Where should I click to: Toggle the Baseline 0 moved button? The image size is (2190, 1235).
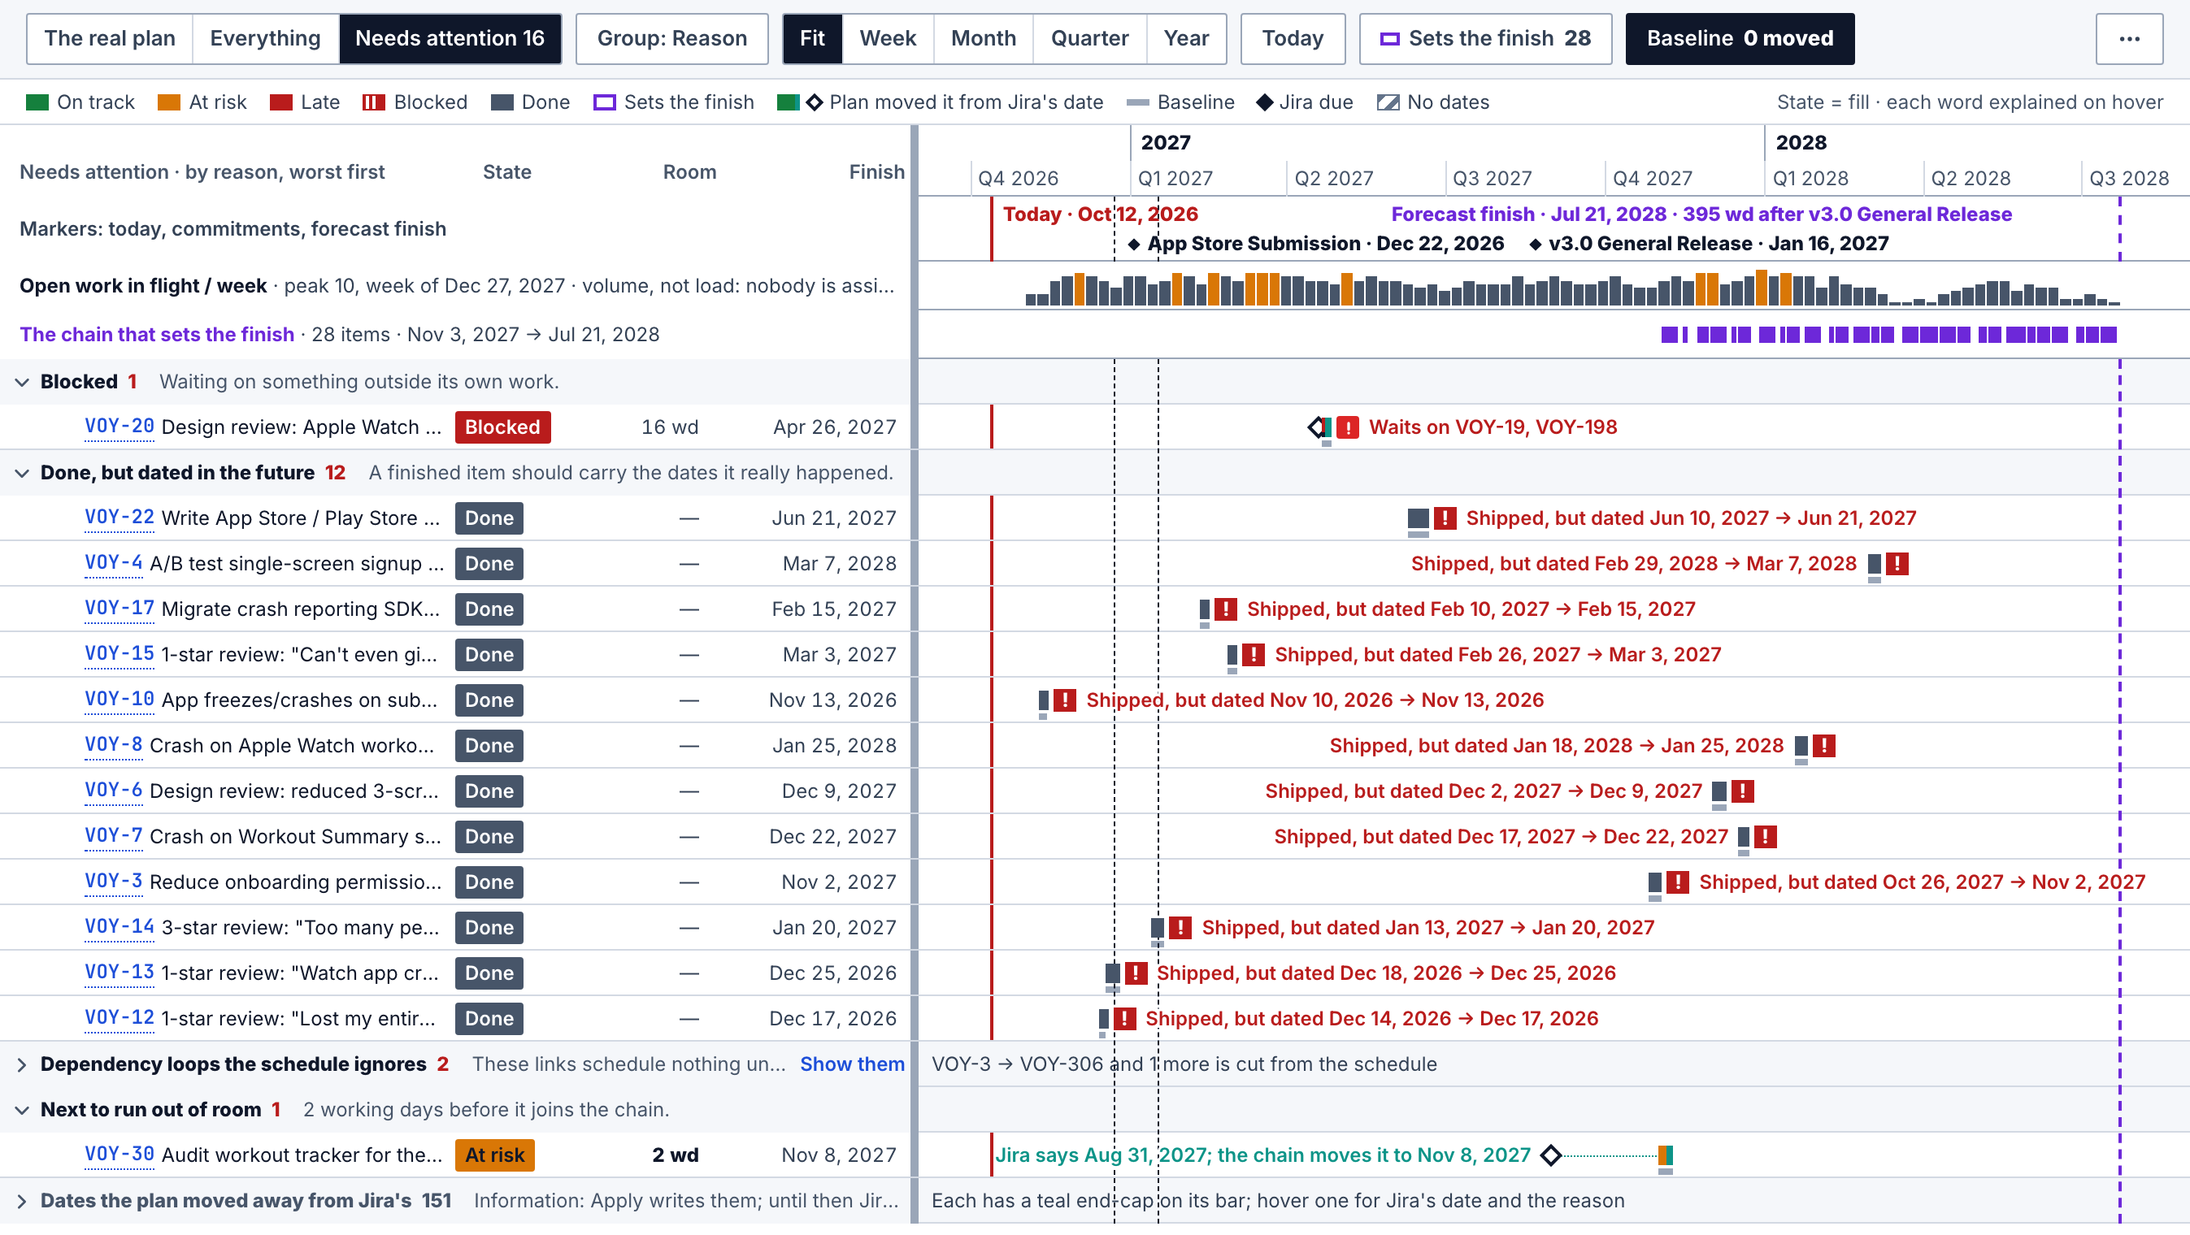coord(1740,38)
